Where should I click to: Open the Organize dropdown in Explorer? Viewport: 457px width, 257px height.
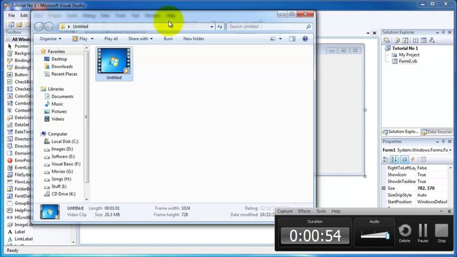tap(50, 39)
